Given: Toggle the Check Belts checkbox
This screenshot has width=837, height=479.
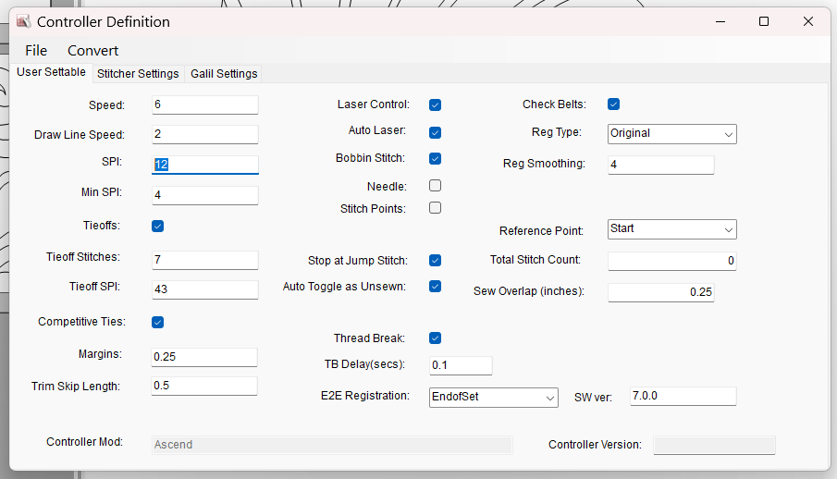Looking at the screenshot, I should (613, 104).
